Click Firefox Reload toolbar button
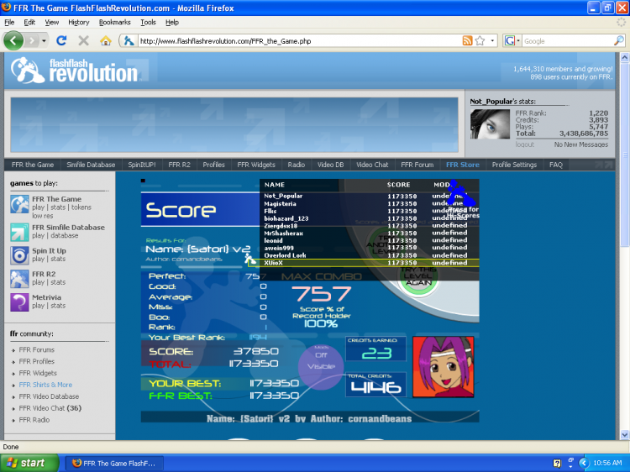The height and width of the screenshot is (472, 630). click(x=61, y=40)
